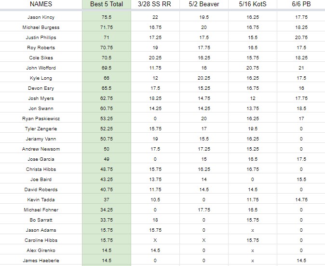Select John Wofford's 6/6 PB score 21
This screenshot has height=266, width=325.
pyautogui.click(x=301, y=68)
